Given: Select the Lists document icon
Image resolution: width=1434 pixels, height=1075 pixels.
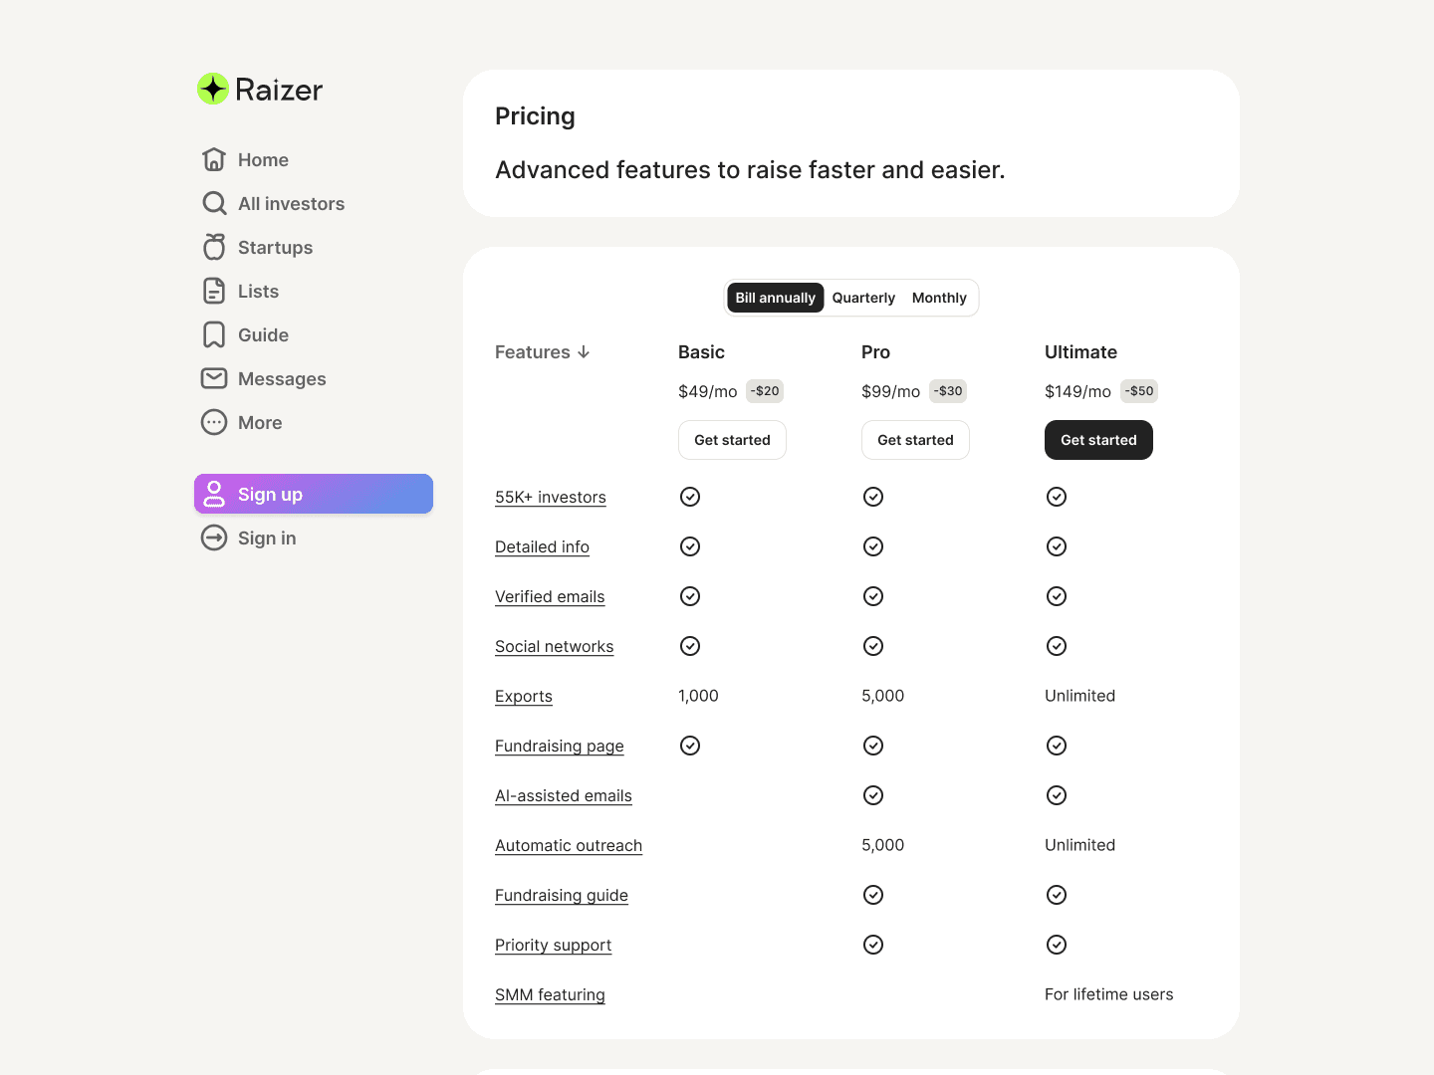Looking at the screenshot, I should pyautogui.click(x=214, y=291).
